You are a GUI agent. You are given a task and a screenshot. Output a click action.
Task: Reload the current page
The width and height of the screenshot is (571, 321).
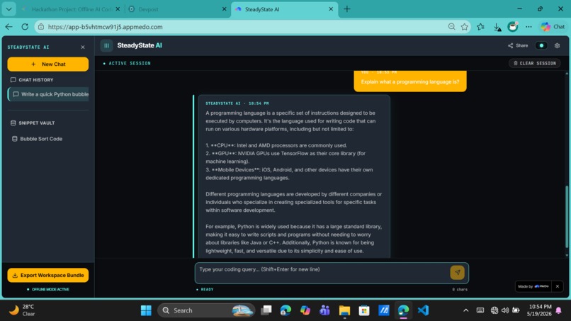25,27
